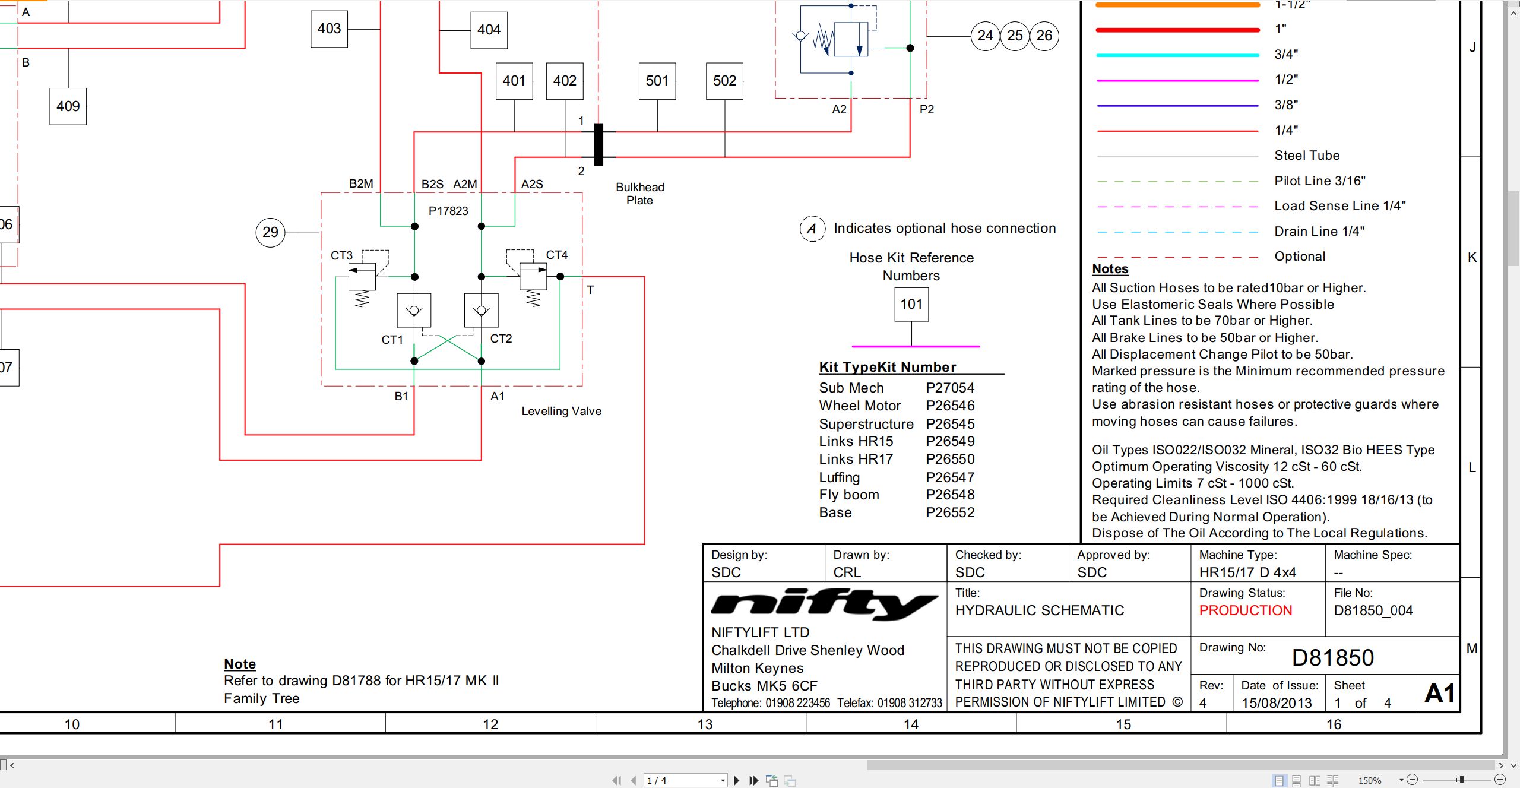This screenshot has height=788, width=1520.
Task: Open the 150% zoom level dropdown
Action: point(1401,780)
